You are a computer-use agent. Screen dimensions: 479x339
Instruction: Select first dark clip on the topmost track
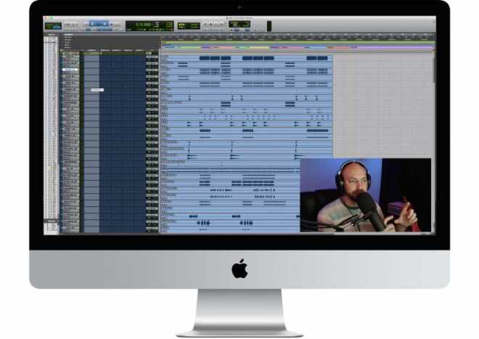[205, 58]
